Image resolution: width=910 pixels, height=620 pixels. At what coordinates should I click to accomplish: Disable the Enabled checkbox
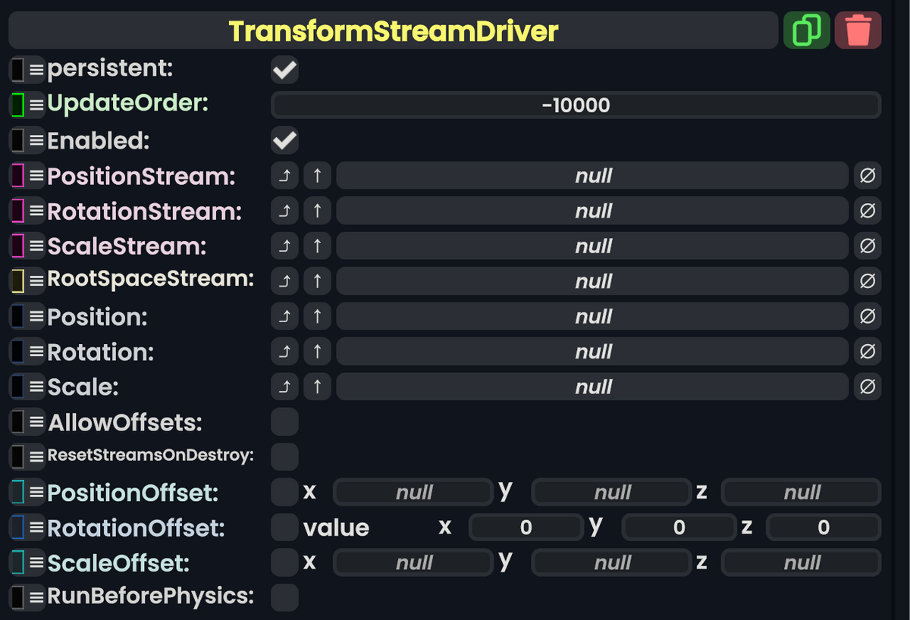(x=284, y=140)
